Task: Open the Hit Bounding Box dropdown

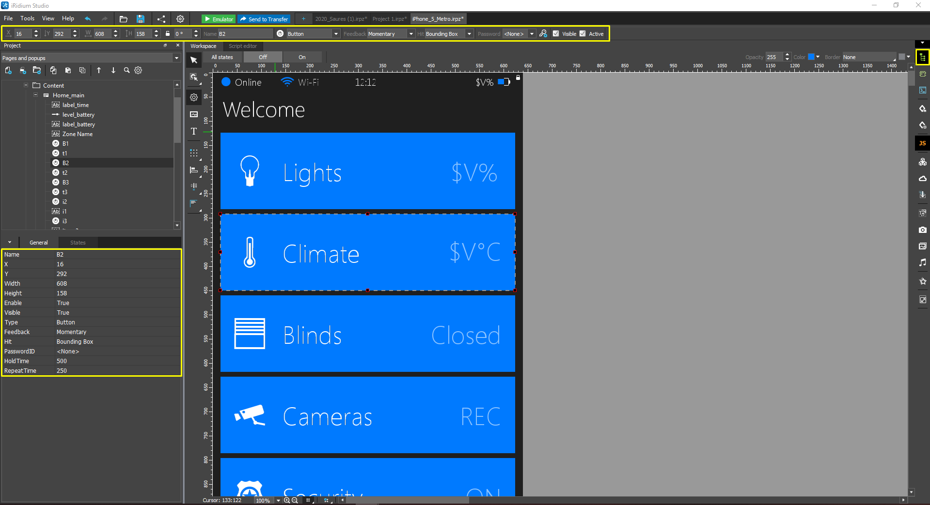Action: click(469, 34)
